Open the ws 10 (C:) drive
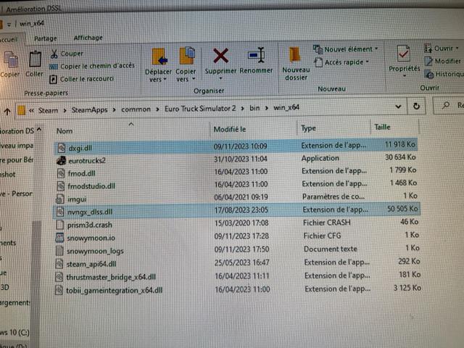Image resolution: width=464 pixels, height=348 pixels. 14,332
